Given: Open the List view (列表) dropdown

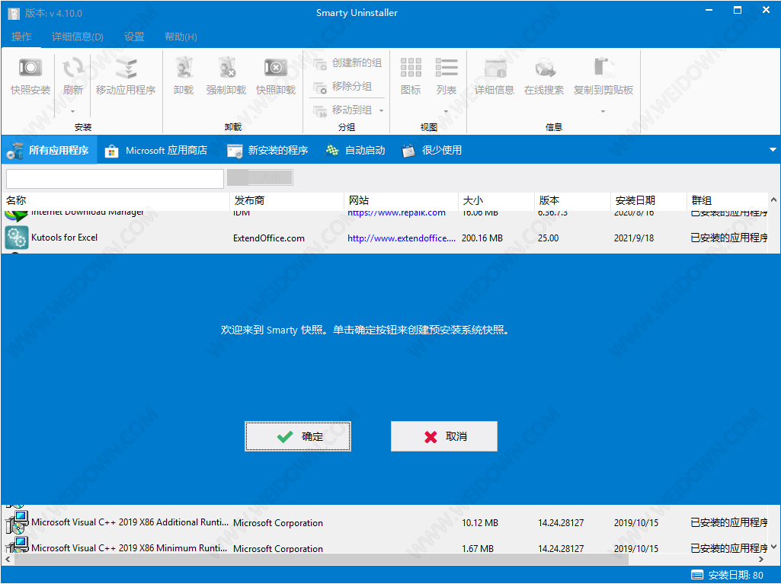Looking at the screenshot, I should tap(447, 111).
